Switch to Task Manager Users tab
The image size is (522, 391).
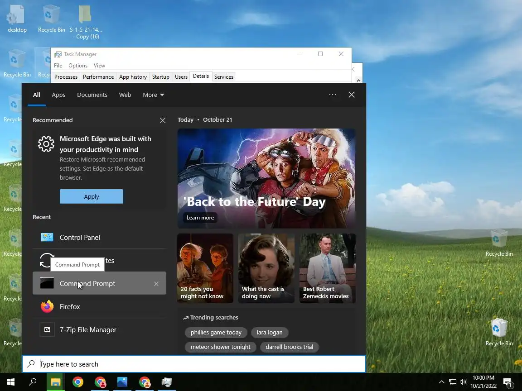[x=181, y=77]
